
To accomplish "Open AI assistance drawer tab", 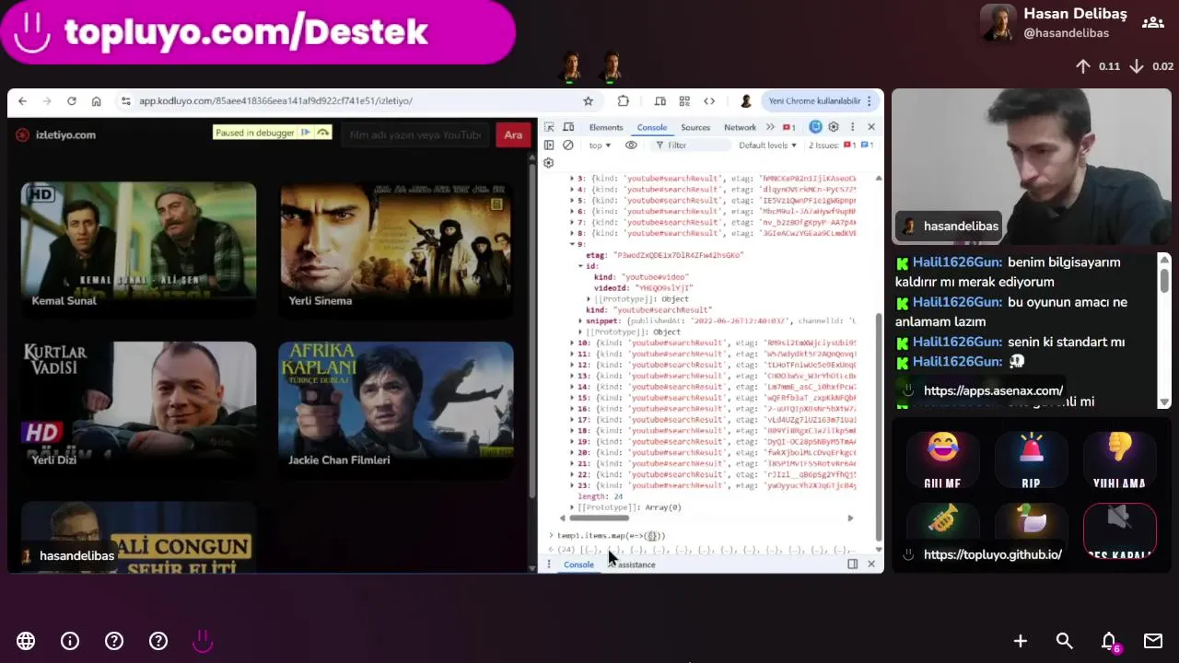I will 632,564.
